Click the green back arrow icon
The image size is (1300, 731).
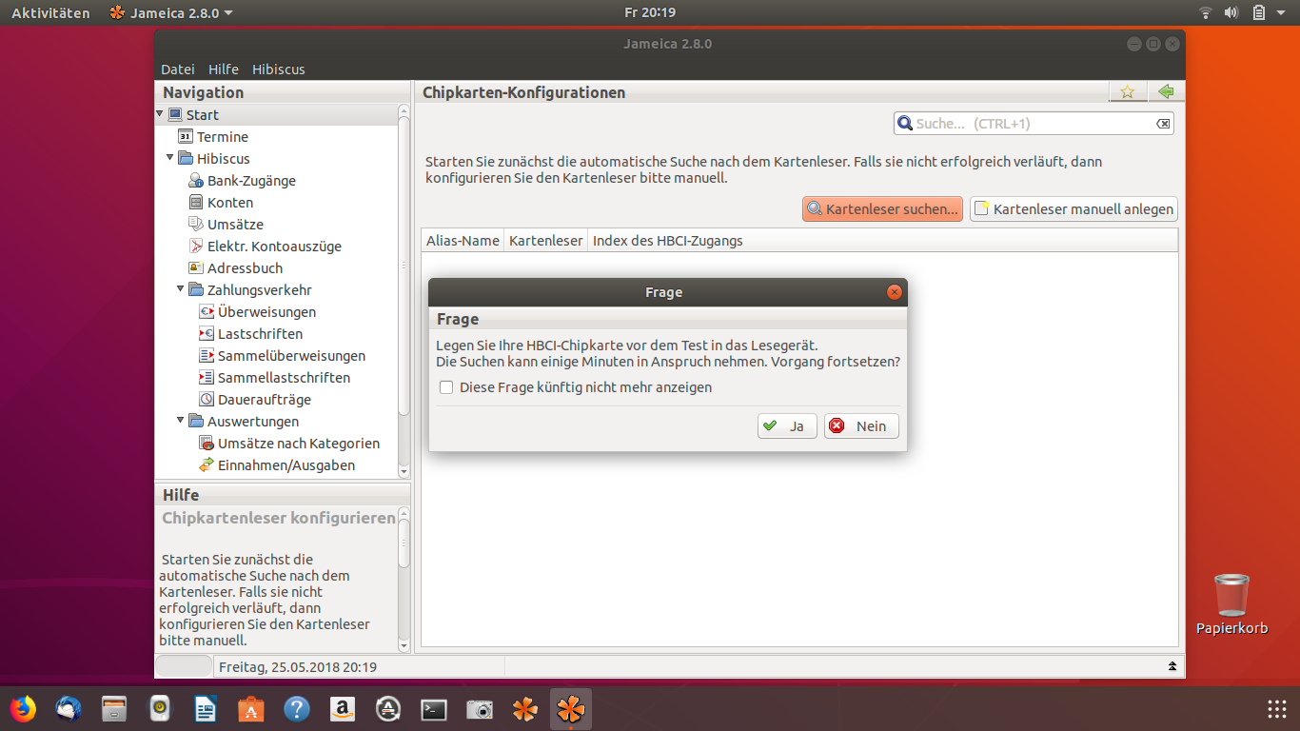1166,92
